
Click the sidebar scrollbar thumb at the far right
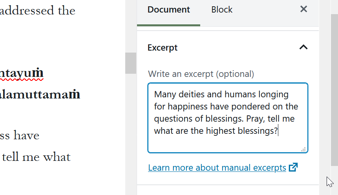pos(334,90)
